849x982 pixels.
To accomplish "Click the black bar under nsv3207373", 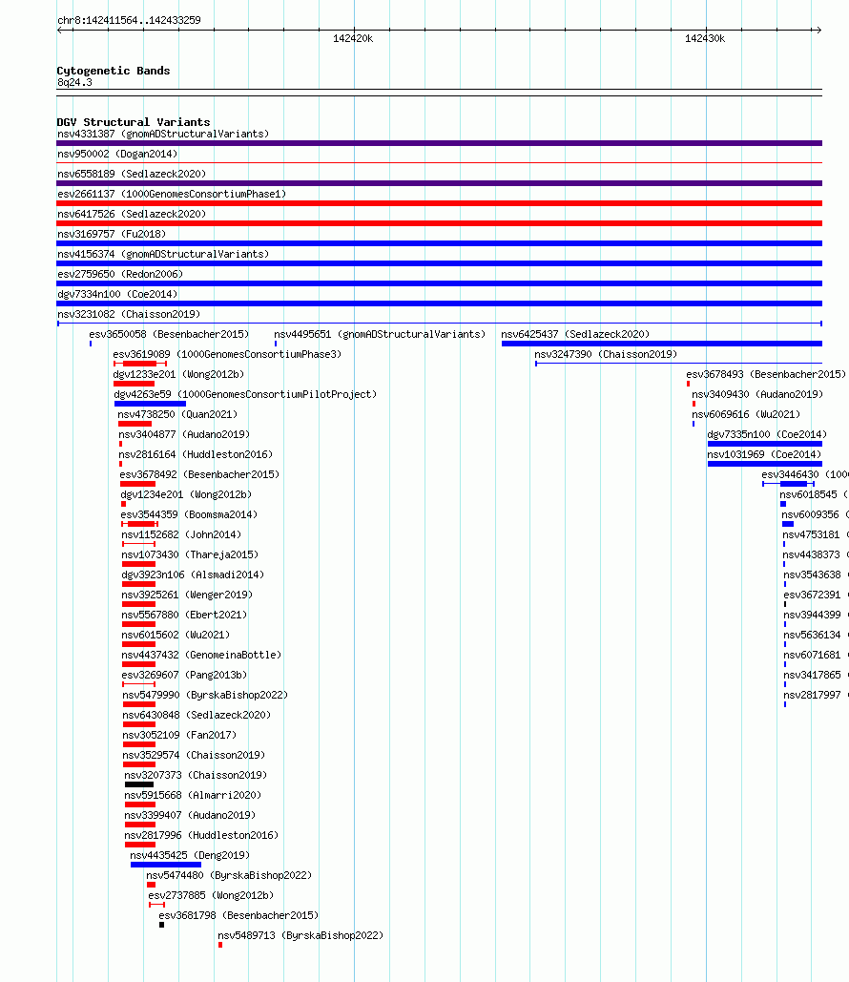I will coord(139,784).
